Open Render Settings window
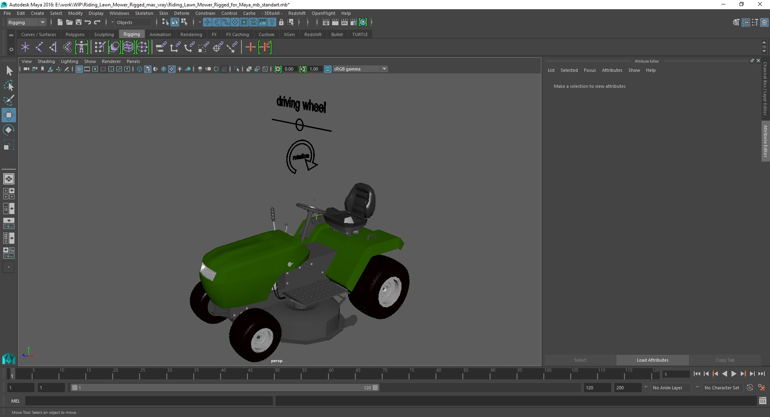Viewport: 770px width, 417px height. (x=354, y=22)
